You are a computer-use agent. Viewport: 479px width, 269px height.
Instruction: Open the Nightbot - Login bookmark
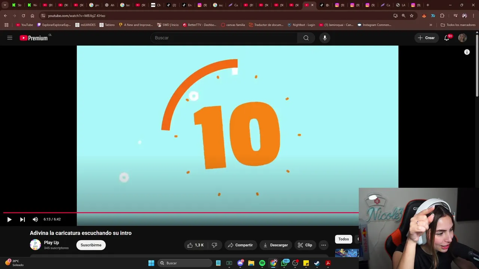click(301, 25)
